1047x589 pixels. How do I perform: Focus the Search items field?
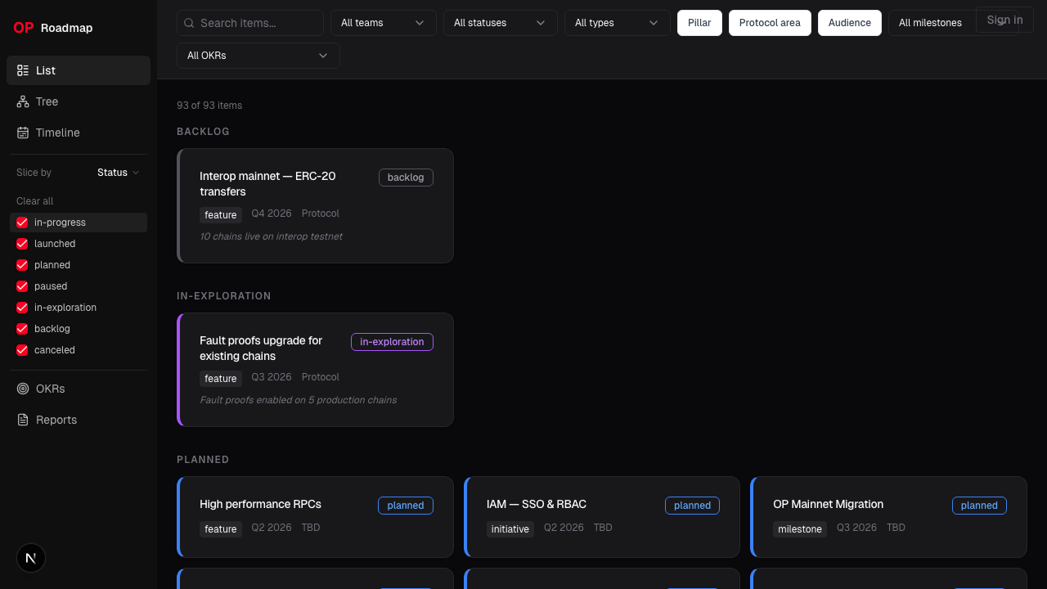(x=249, y=23)
